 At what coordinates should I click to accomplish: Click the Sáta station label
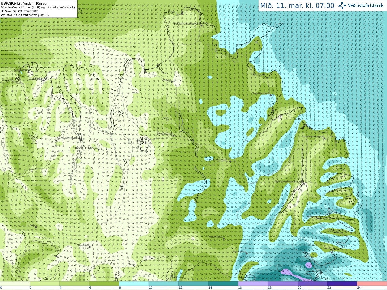click(33, 225)
